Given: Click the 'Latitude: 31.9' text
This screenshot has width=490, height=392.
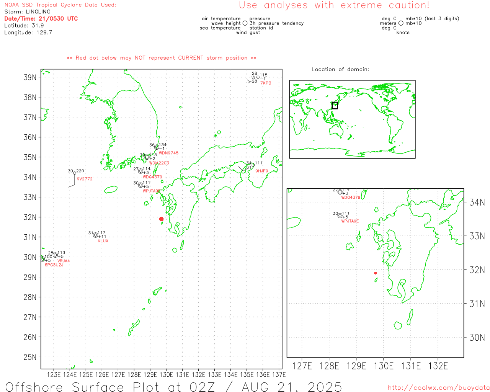Looking at the screenshot, I should coord(24,26).
